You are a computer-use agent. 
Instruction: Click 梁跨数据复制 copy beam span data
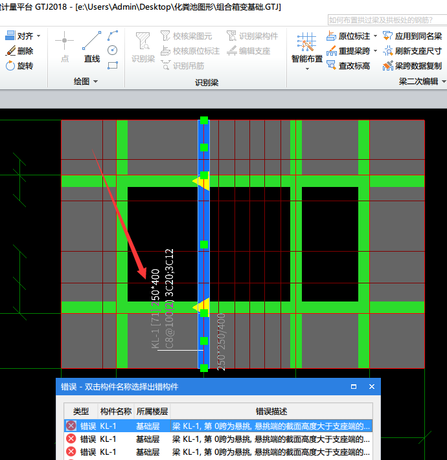tap(413, 66)
